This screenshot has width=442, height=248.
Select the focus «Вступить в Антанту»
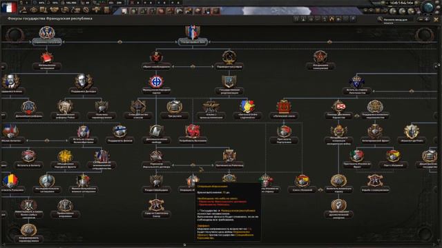(28, 159)
